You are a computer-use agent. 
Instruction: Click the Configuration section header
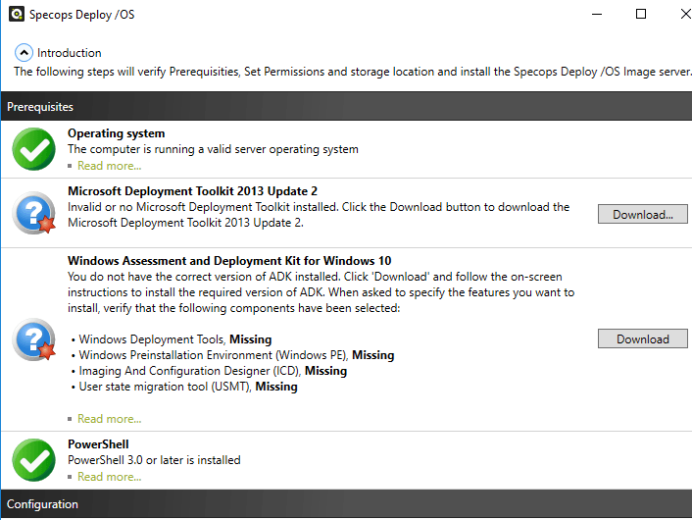pos(346,504)
